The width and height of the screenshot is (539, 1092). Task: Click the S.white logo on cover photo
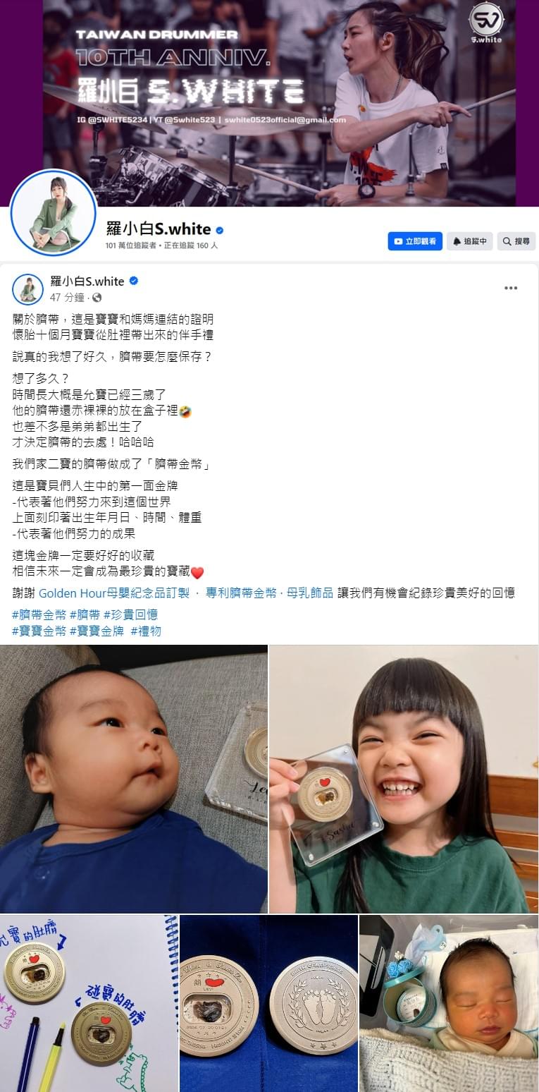487,23
